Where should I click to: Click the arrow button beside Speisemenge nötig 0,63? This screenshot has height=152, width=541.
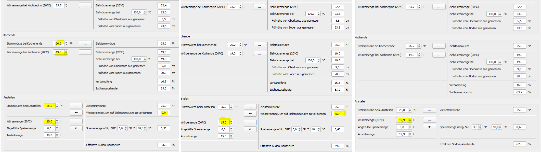pyautogui.click(x=430, y=127)
